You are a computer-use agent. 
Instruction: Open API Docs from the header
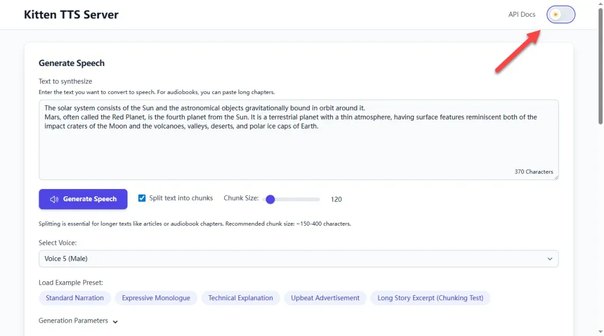(521, 15)
